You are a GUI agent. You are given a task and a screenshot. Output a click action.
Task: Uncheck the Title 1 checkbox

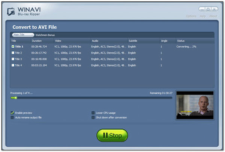point(13,47)
